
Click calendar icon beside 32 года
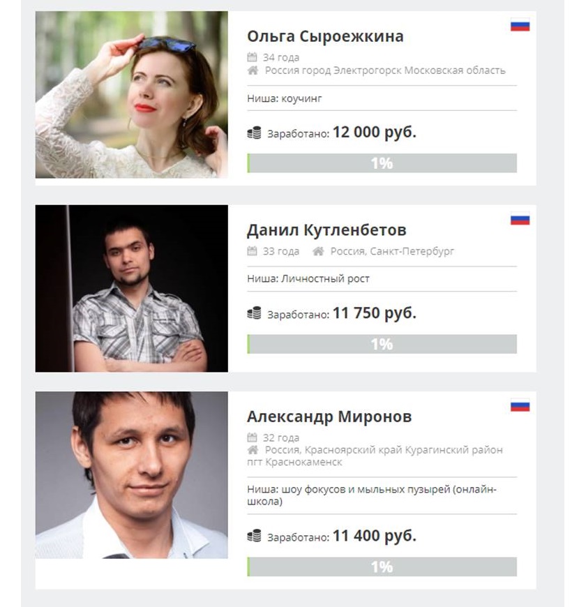tap(253, 437)
